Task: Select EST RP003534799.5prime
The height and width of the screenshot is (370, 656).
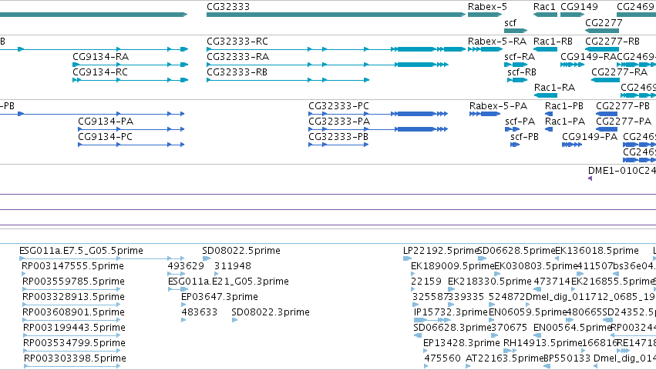Action: point(74,343)
